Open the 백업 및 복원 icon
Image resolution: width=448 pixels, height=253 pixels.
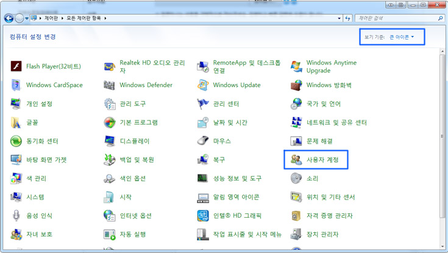click(x=110, y=160)
